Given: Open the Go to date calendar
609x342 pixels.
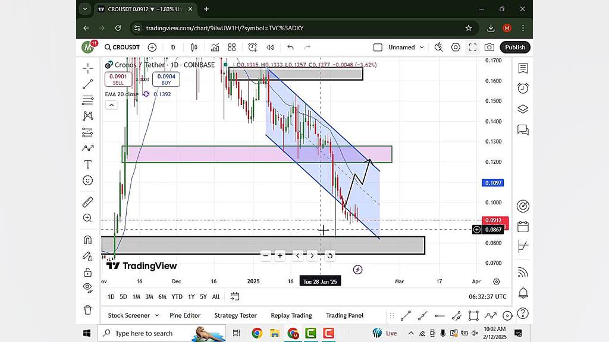Looking at the screenshot, I should point(234,297).
